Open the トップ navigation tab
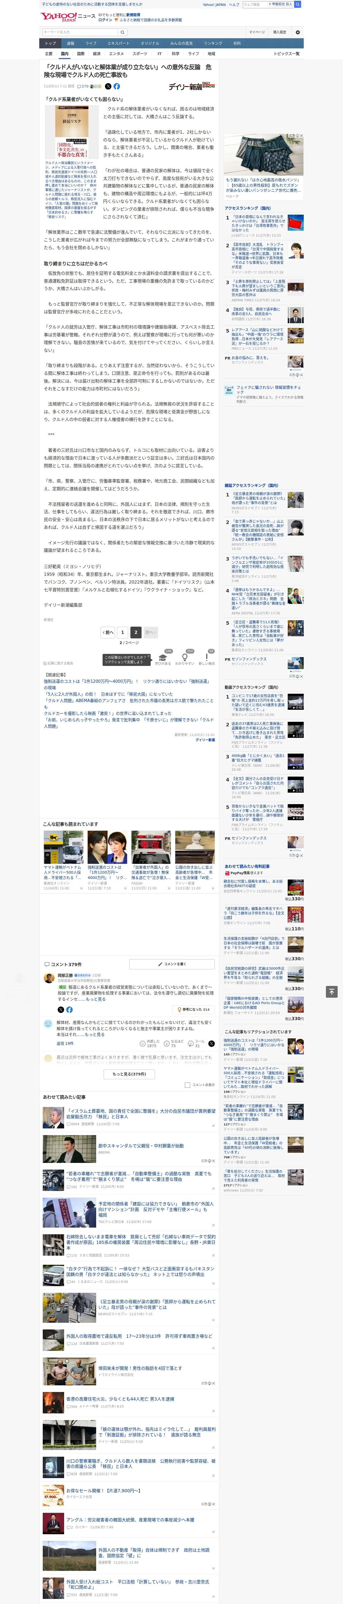The height and width of the screenshot is (1604, 343). click(50, 43)
